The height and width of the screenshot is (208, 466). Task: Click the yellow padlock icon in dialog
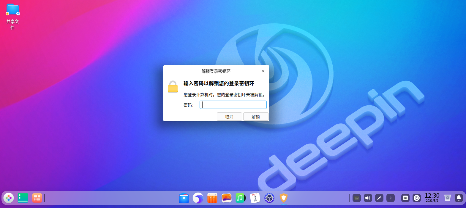173,86
